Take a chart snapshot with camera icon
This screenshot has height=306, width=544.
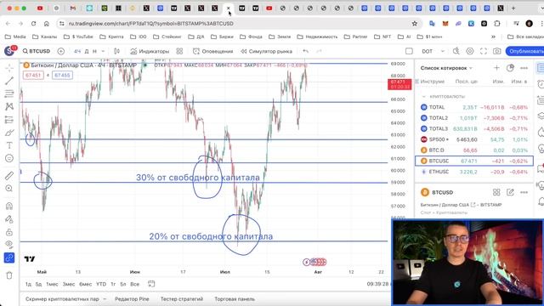(x=496, y=51)
